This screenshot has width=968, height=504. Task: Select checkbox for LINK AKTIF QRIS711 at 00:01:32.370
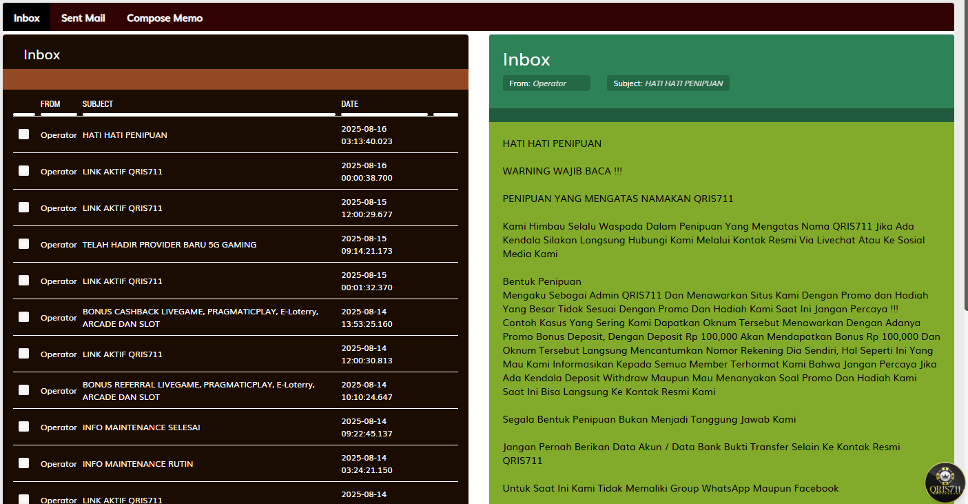pyautogui.click(x=24, y=281)
